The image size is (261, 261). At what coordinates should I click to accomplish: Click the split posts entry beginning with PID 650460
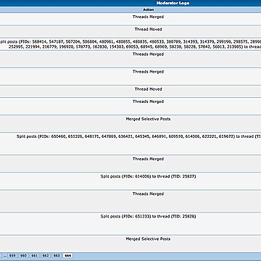(x=139, y=136)
